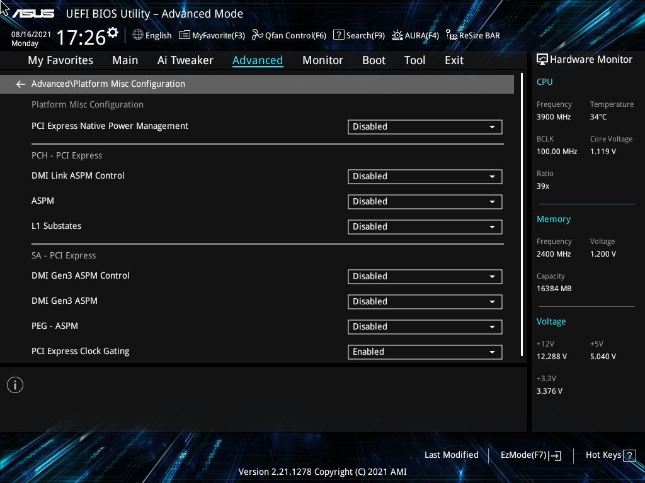The height and width of the screenshot is (483, 645).
Task: Click memory capacity 16384 MB
Action: coord(554,289)
